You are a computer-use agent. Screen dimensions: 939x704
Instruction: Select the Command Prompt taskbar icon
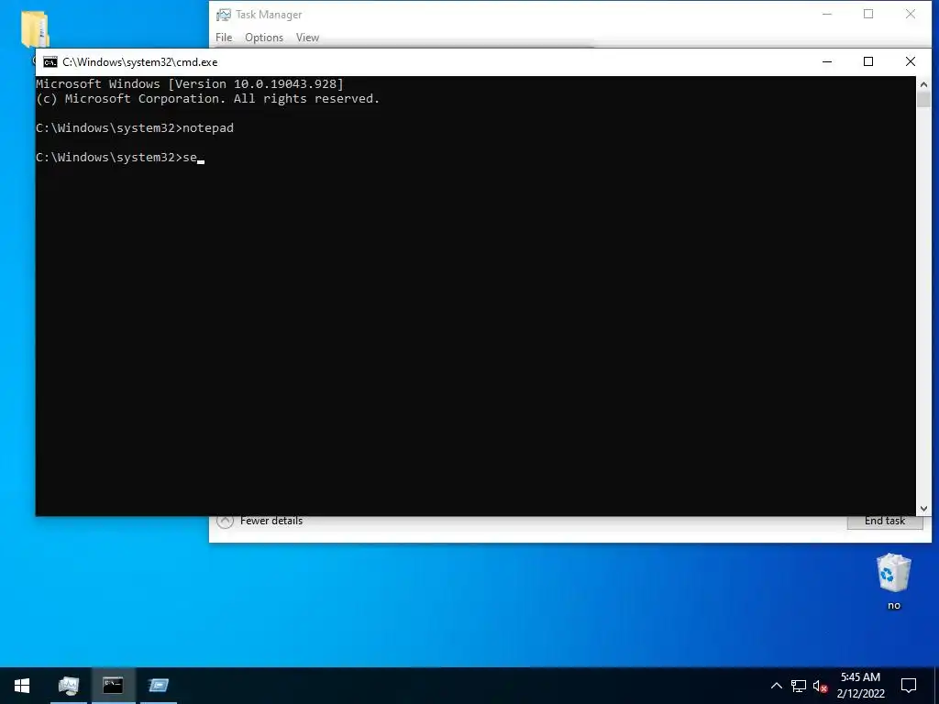[x=113, y=686]
